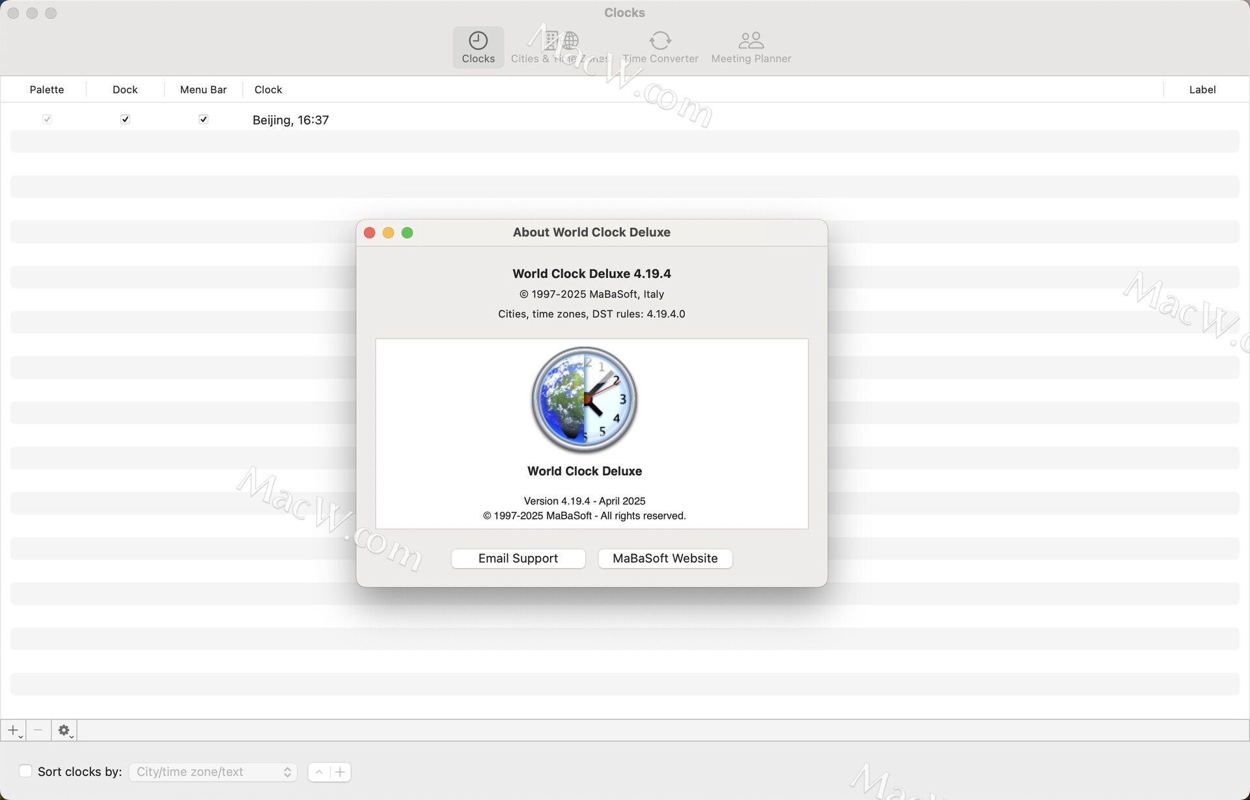Click the World Clock Deluxe name under icon

click(585, 471)
